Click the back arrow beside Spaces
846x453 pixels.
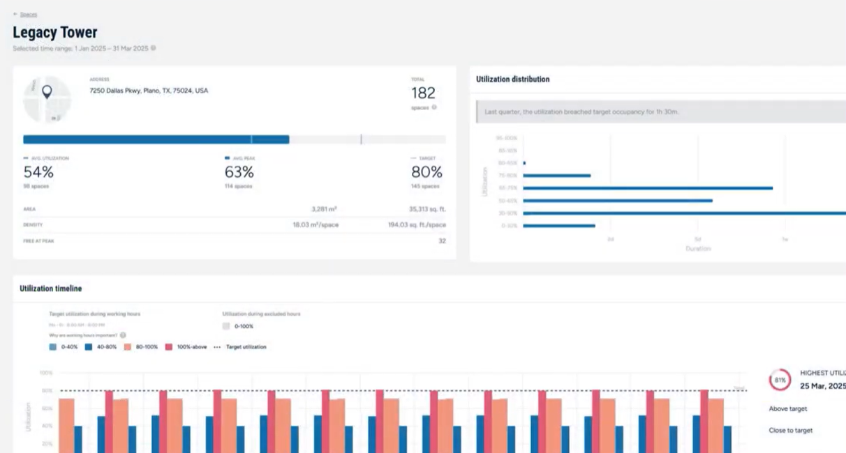[x=15, y=14]
